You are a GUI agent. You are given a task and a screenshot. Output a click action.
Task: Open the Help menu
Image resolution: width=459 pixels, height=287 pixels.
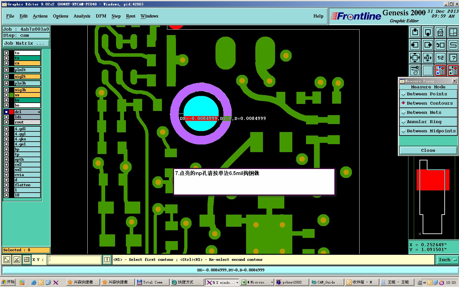[x=318, y=16]
